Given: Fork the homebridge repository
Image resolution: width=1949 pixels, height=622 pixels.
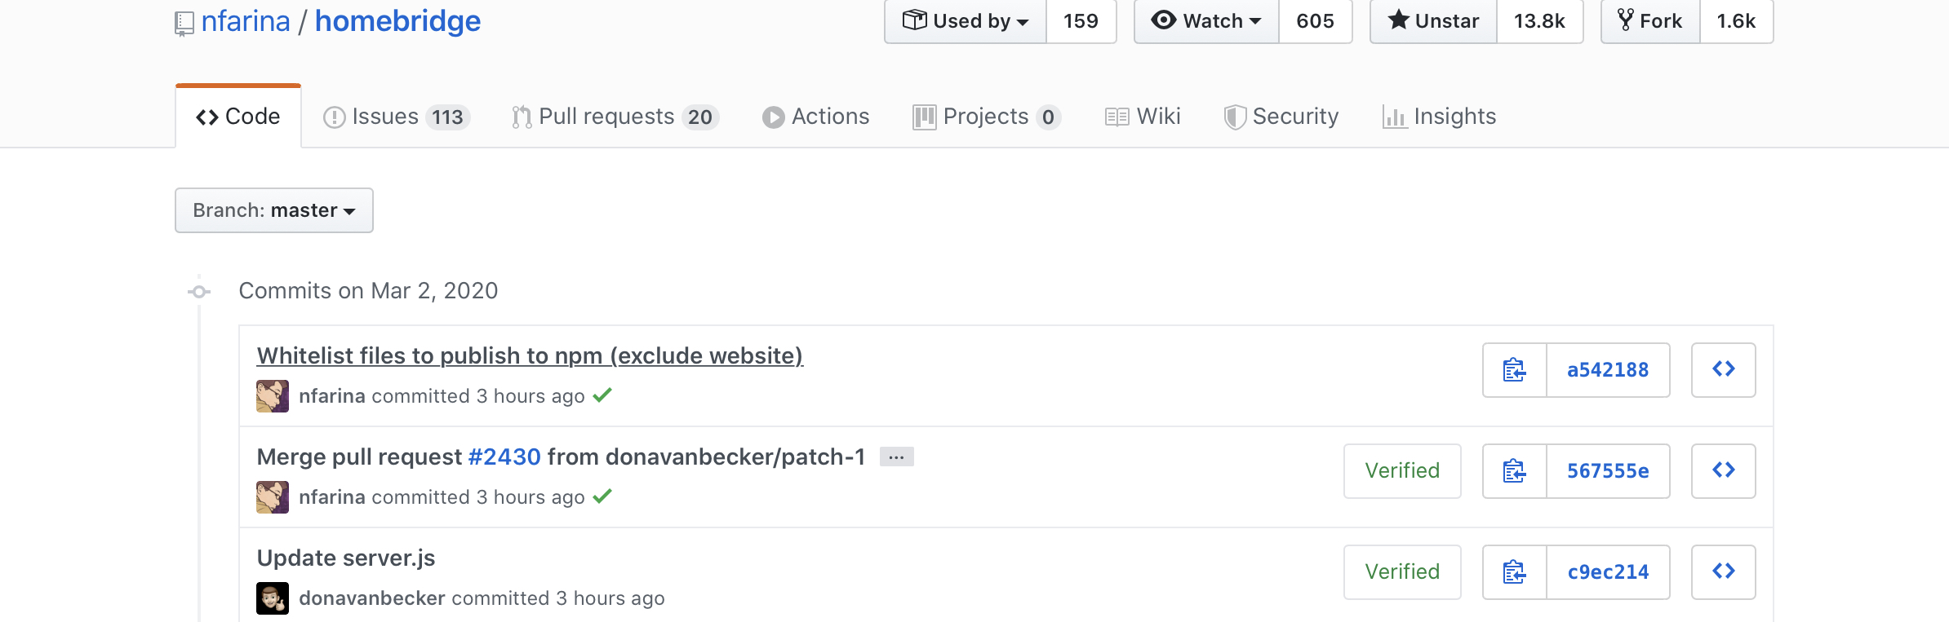Looking at the screenshot, I should [1650, 21].
